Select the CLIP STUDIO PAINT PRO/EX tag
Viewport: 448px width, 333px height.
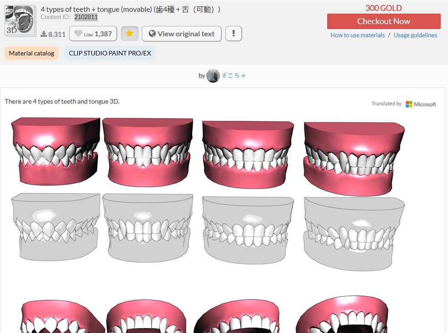tap(110, 53)
